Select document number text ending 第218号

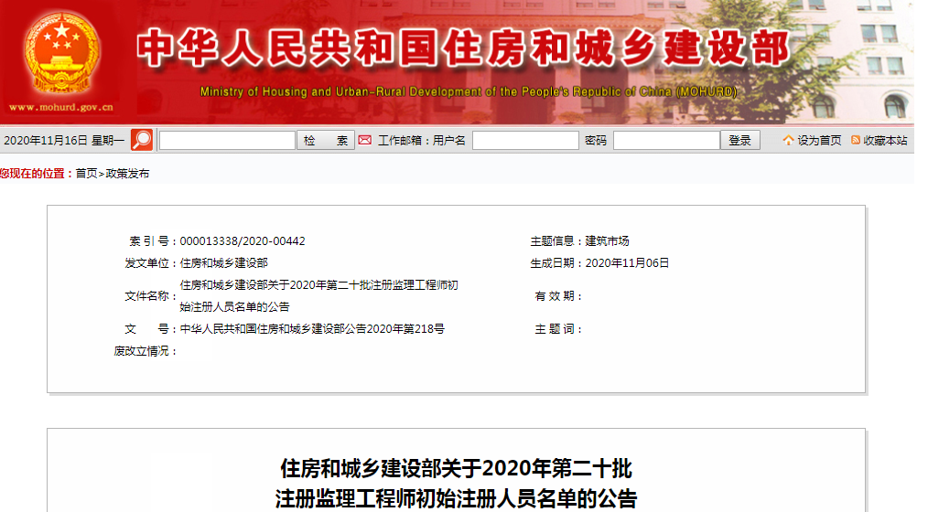(312, 329)
